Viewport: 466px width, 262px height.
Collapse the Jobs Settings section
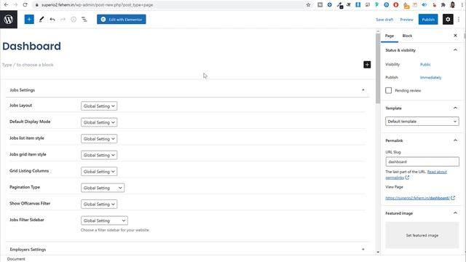click(363, 90)
